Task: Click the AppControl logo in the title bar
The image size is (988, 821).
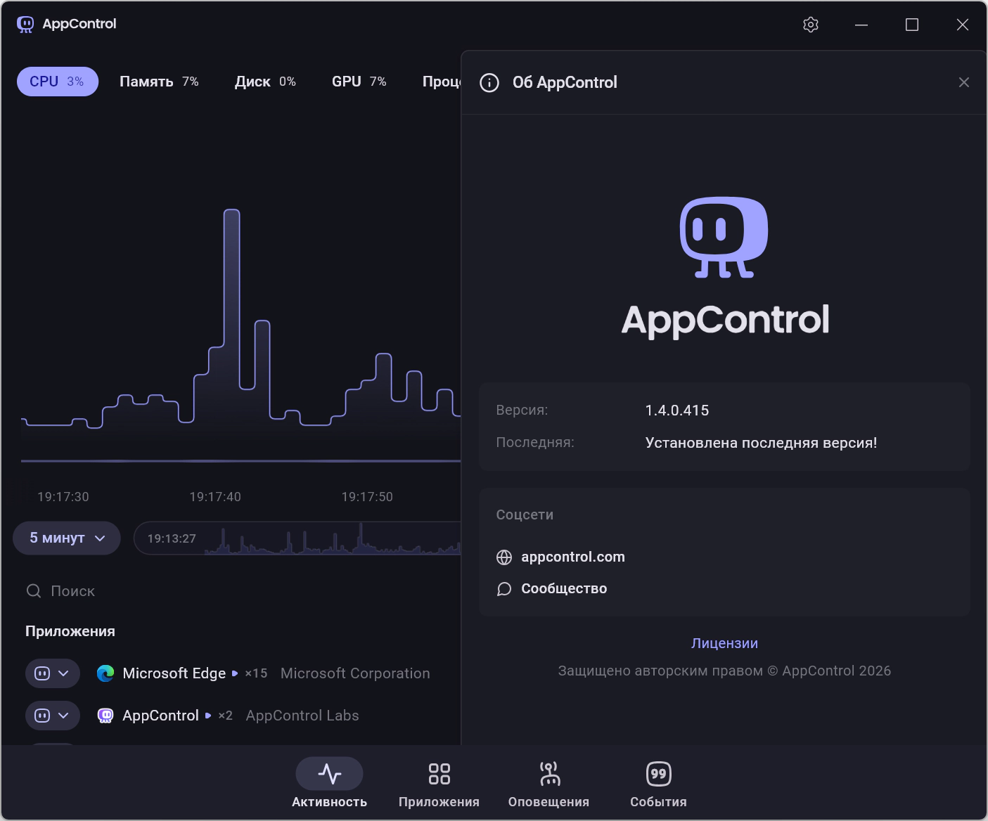Action: point(25,25)
